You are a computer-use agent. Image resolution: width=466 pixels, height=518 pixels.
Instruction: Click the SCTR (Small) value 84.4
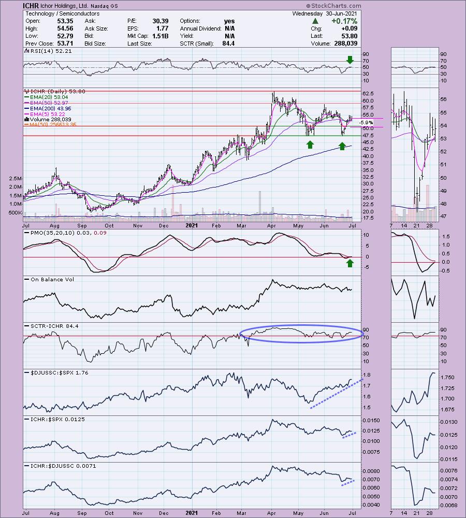(x=228, y=44)
